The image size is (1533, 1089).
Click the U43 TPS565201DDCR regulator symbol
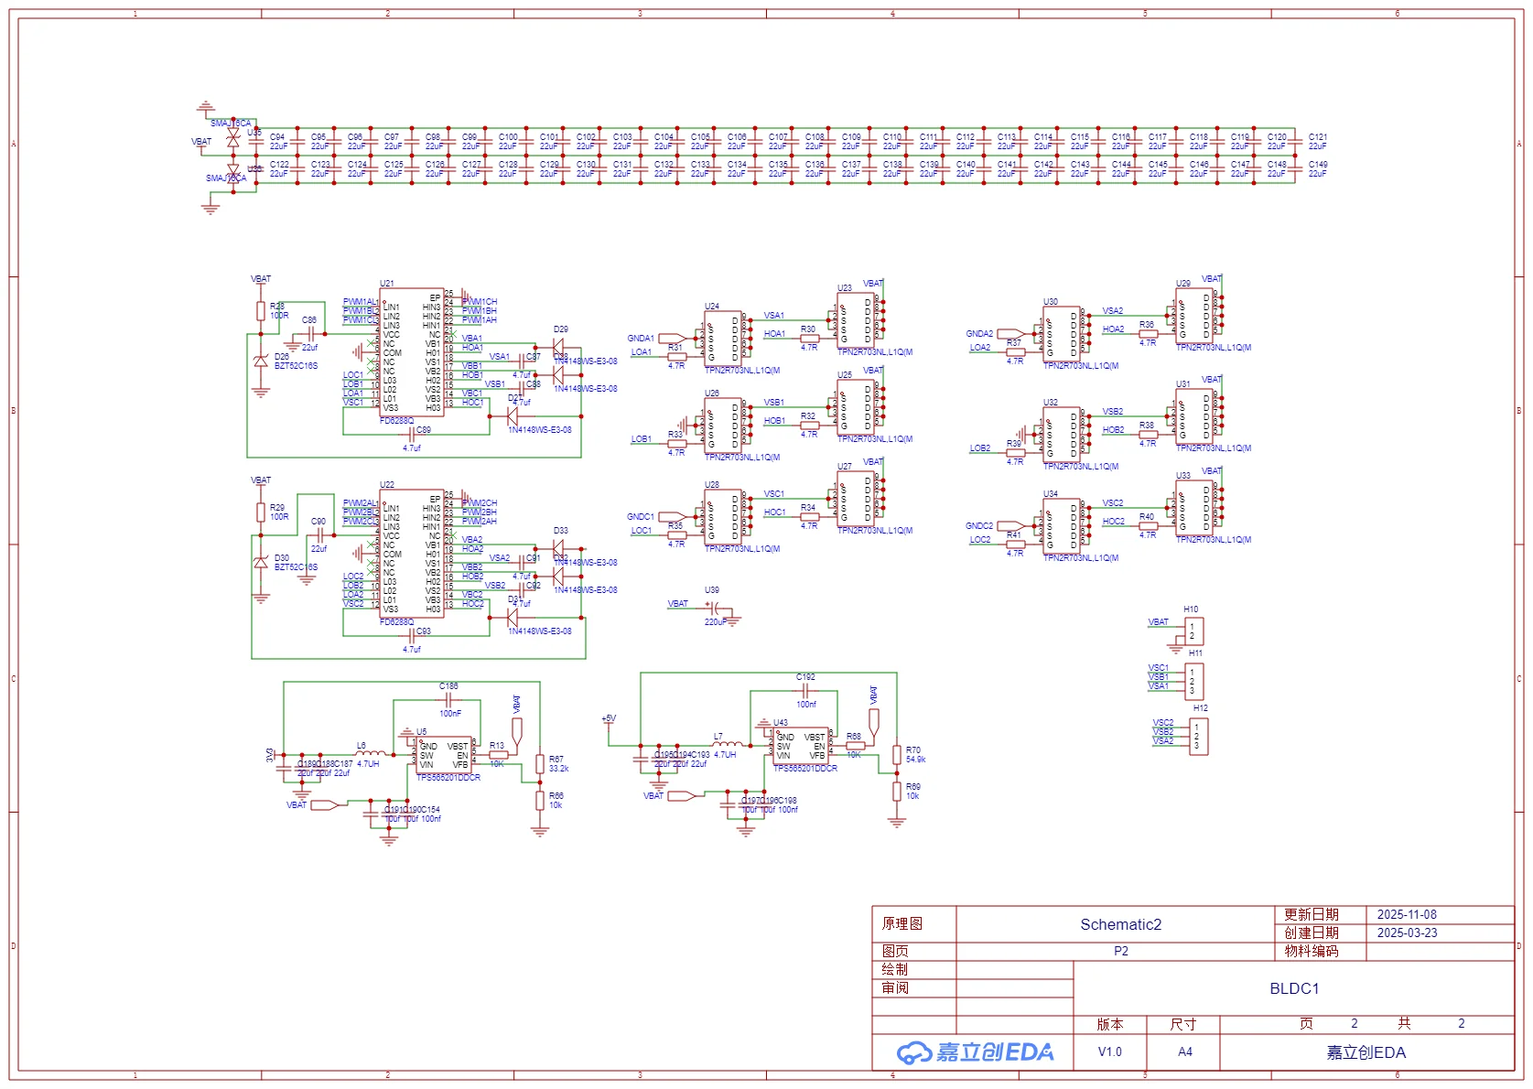pyautogui.click(x=801, y=746)
